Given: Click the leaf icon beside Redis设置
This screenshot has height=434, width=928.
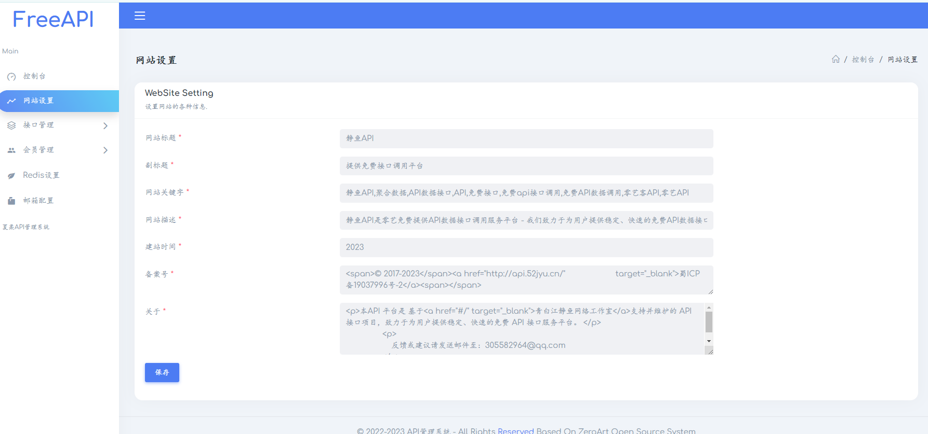Looking at the screenshot, I should click(x=11, y=176).
